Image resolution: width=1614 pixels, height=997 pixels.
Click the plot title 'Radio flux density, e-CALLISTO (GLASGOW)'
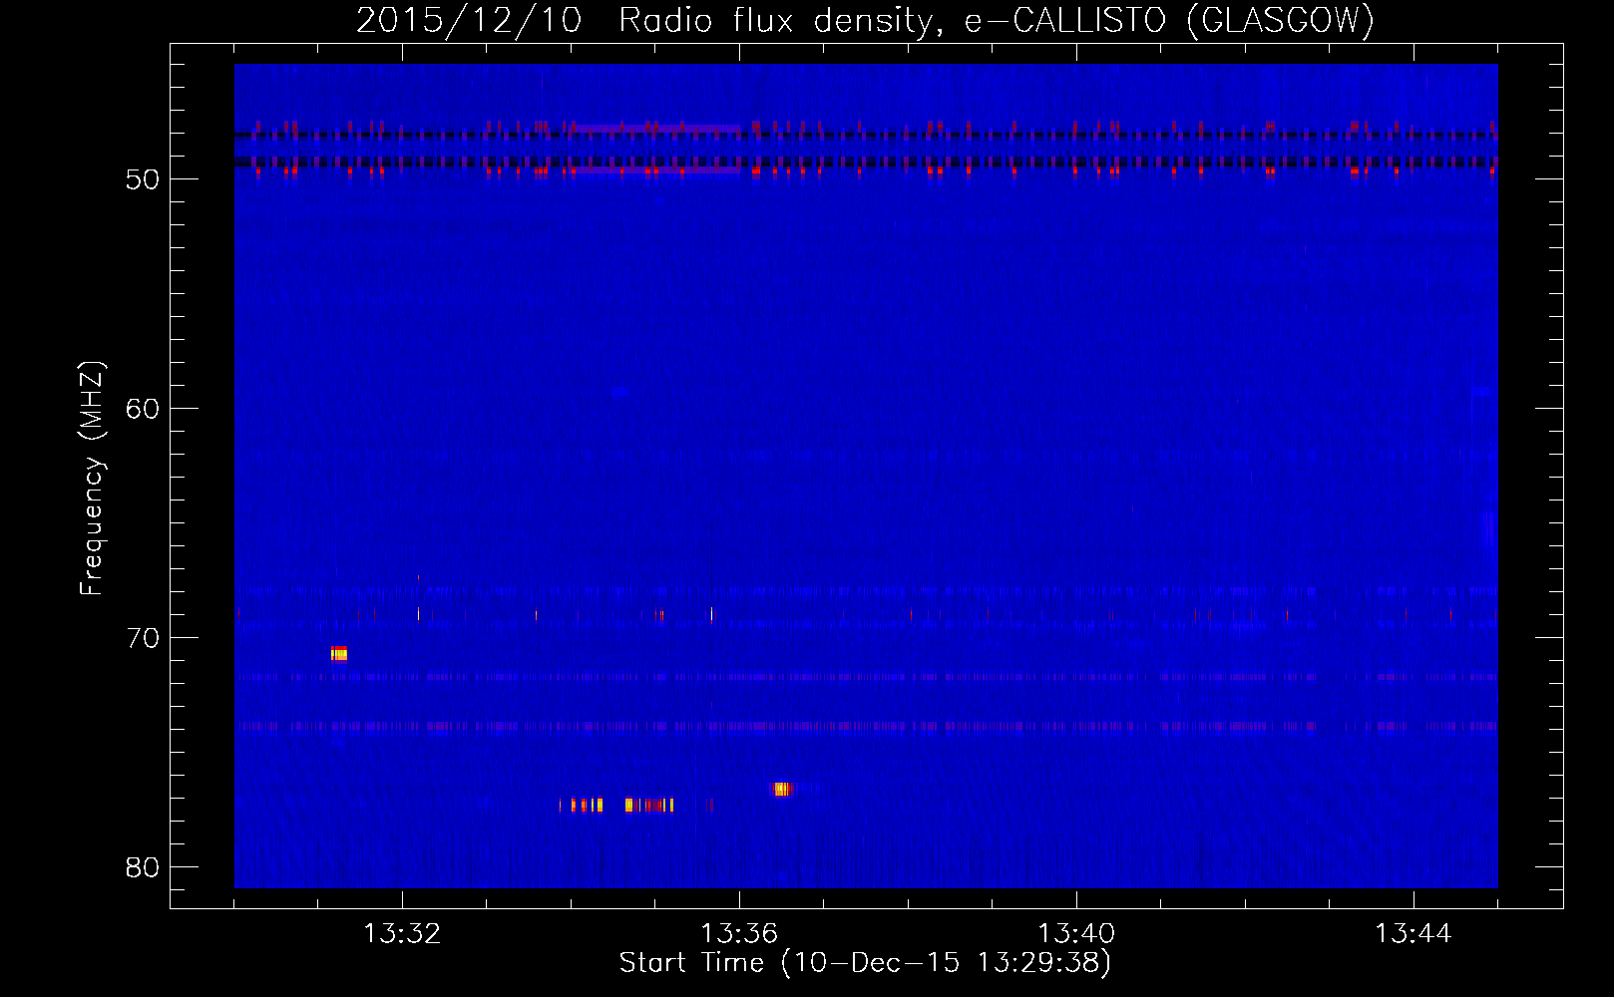point(996,21)
